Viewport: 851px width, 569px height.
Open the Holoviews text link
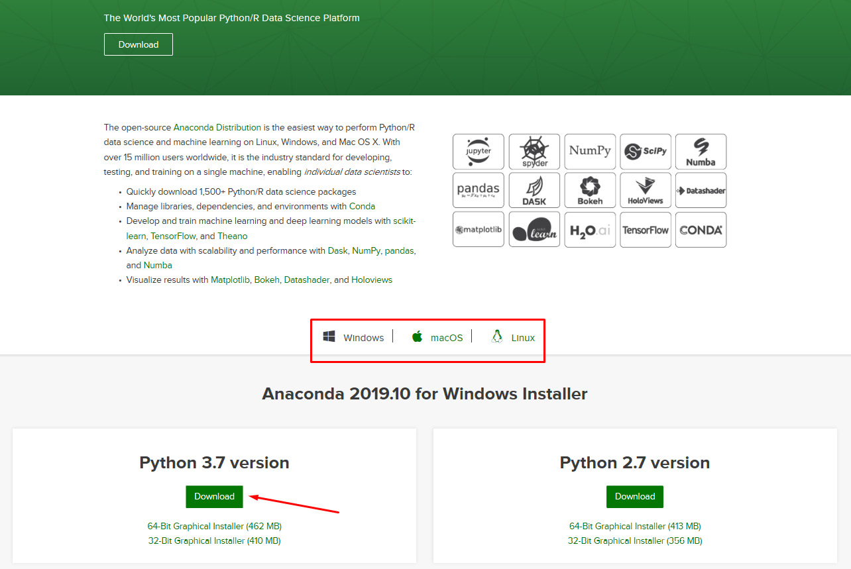372,280
